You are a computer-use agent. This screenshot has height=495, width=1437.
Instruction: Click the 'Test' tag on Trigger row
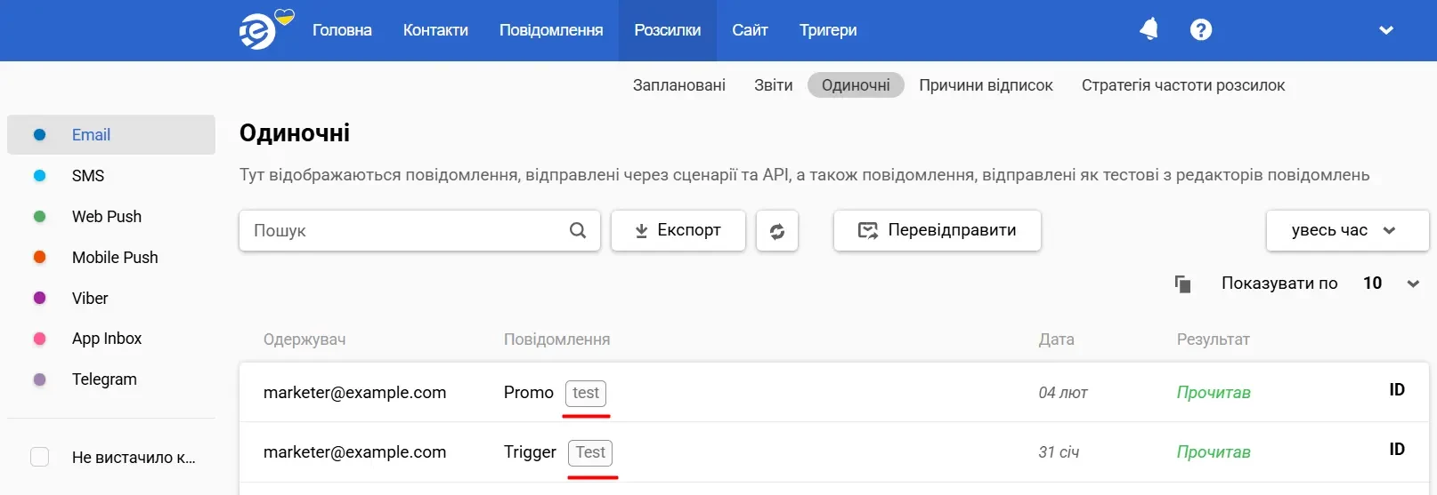point(590,452)
